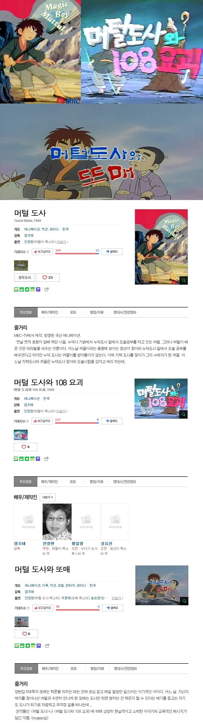Click 보고싶어요 button with 194 votes
Image resolution: width=203 pixels, height=723 pixels.
[42, 252]
